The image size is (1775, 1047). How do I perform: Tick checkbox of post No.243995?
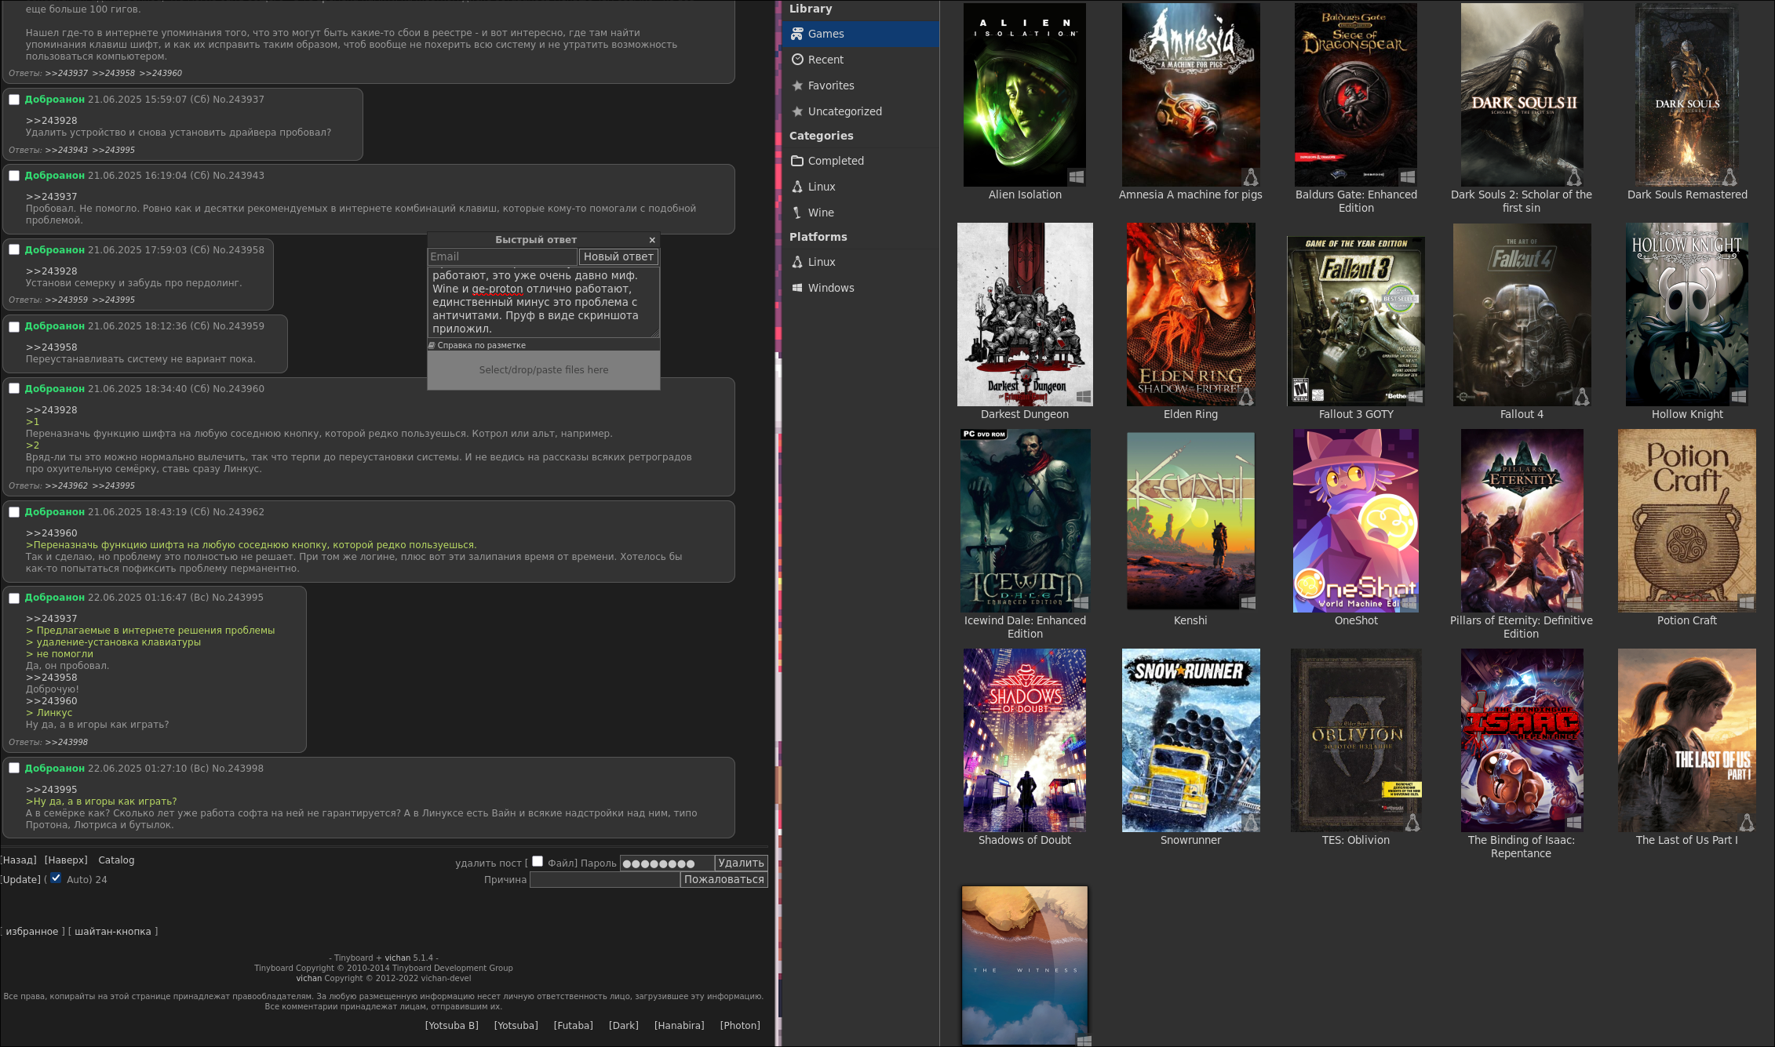pyautogui.click(x=14, y=598)
